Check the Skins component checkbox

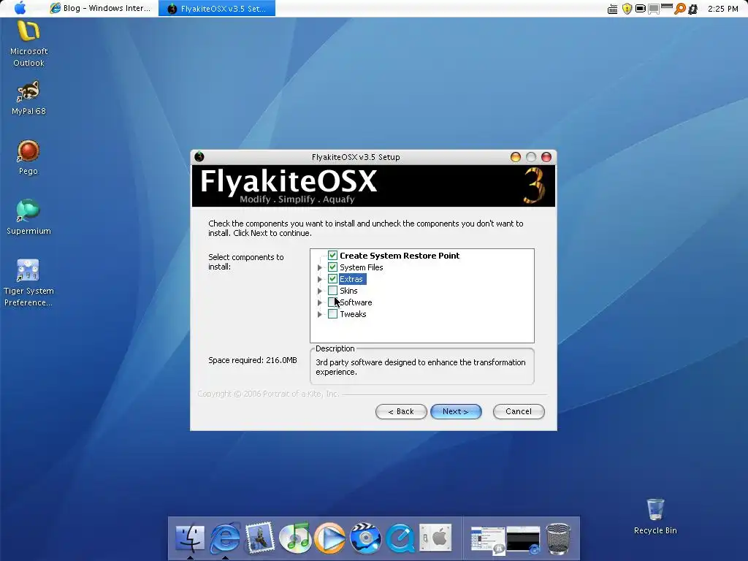332,291
